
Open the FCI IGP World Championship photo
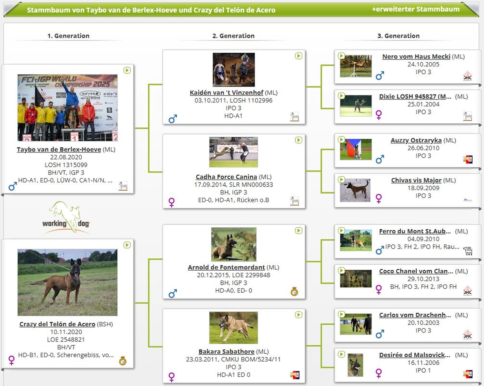67,108
